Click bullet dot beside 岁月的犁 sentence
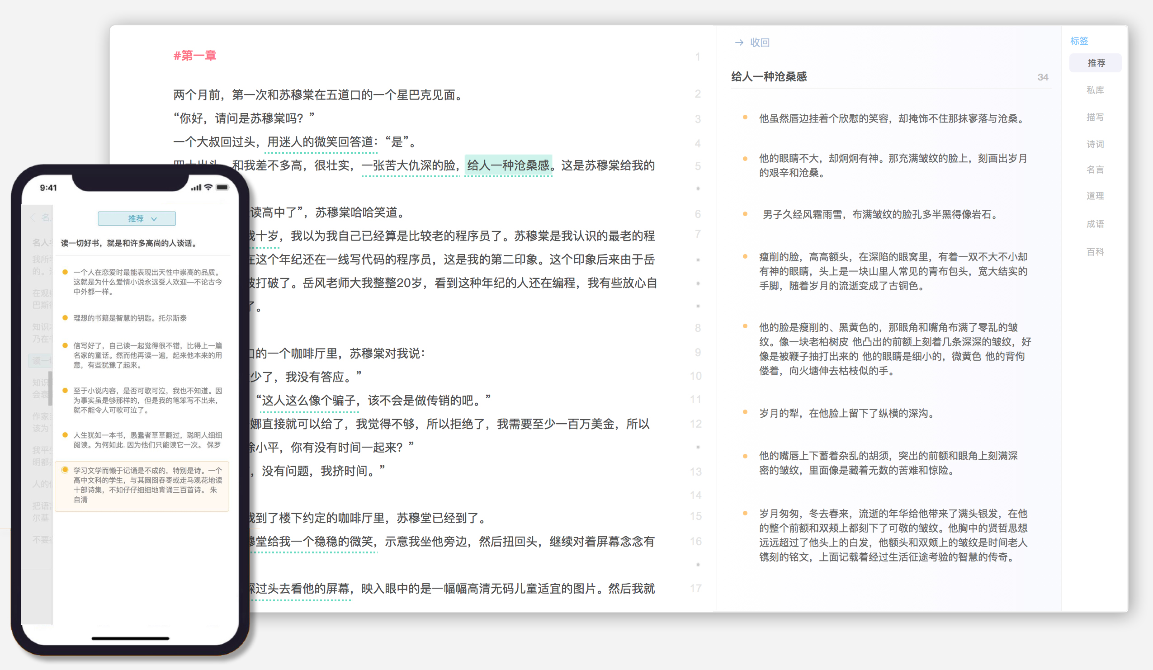This screenshot has width=1153, height=670. tap(745, 412)
